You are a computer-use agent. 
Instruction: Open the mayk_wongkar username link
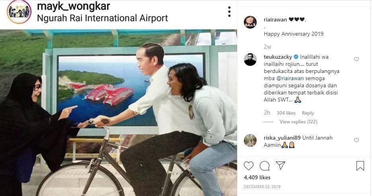coord(74,6)
